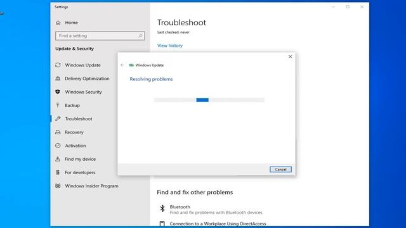Image resolution: width=406 pixels, height=228 pixels.
Task: Close the troubleshooter dialog
Action: pyautogui.click(x=291, y=56)
